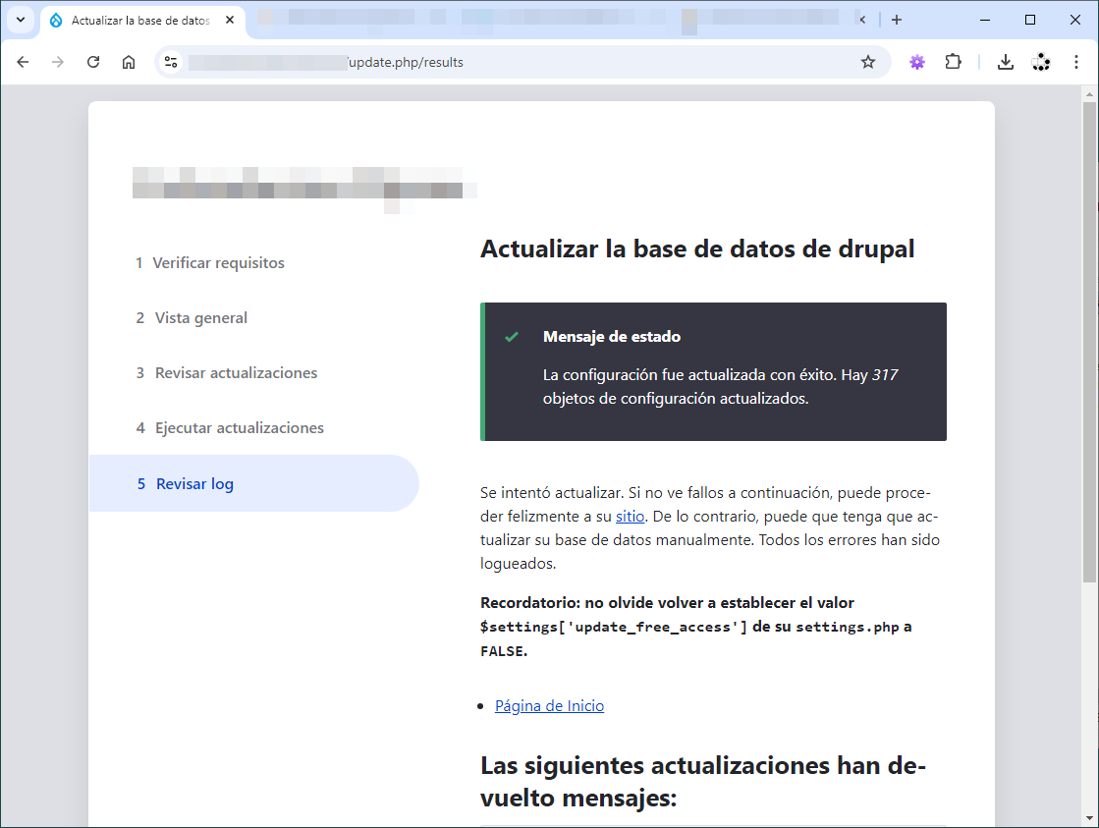Click heading 'Actualizar la base de datos de drupal'
The image size is (1099, 828).
[x=697, y=248]
